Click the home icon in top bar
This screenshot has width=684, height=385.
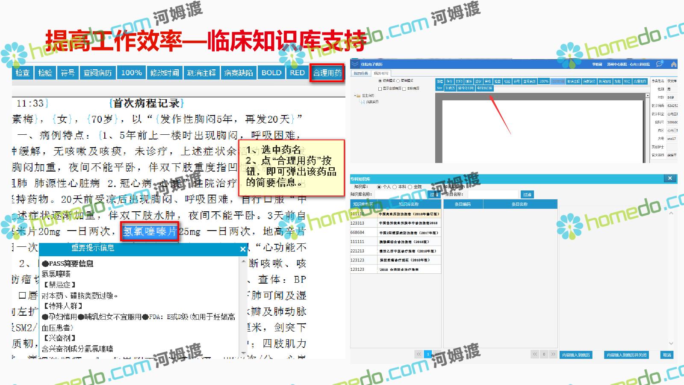pyautogui.click(x=674, y=65)
